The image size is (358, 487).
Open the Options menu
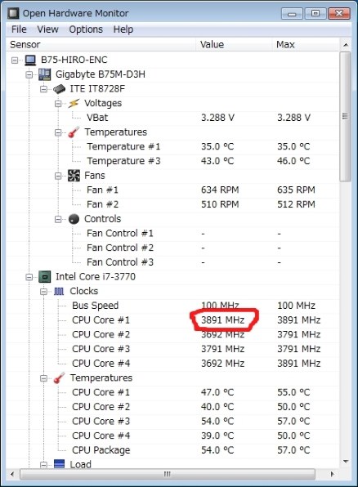(x=86, y=29)
